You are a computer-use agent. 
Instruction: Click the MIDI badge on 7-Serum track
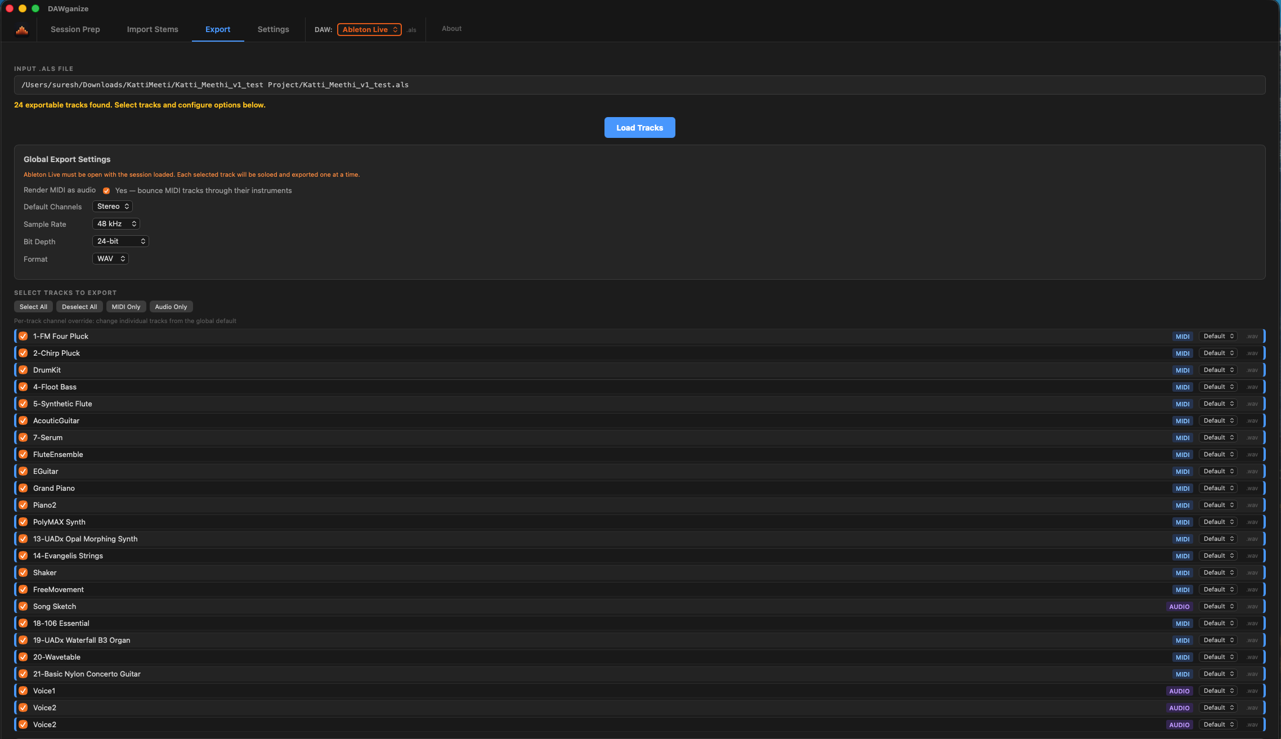coord(1182,438)
